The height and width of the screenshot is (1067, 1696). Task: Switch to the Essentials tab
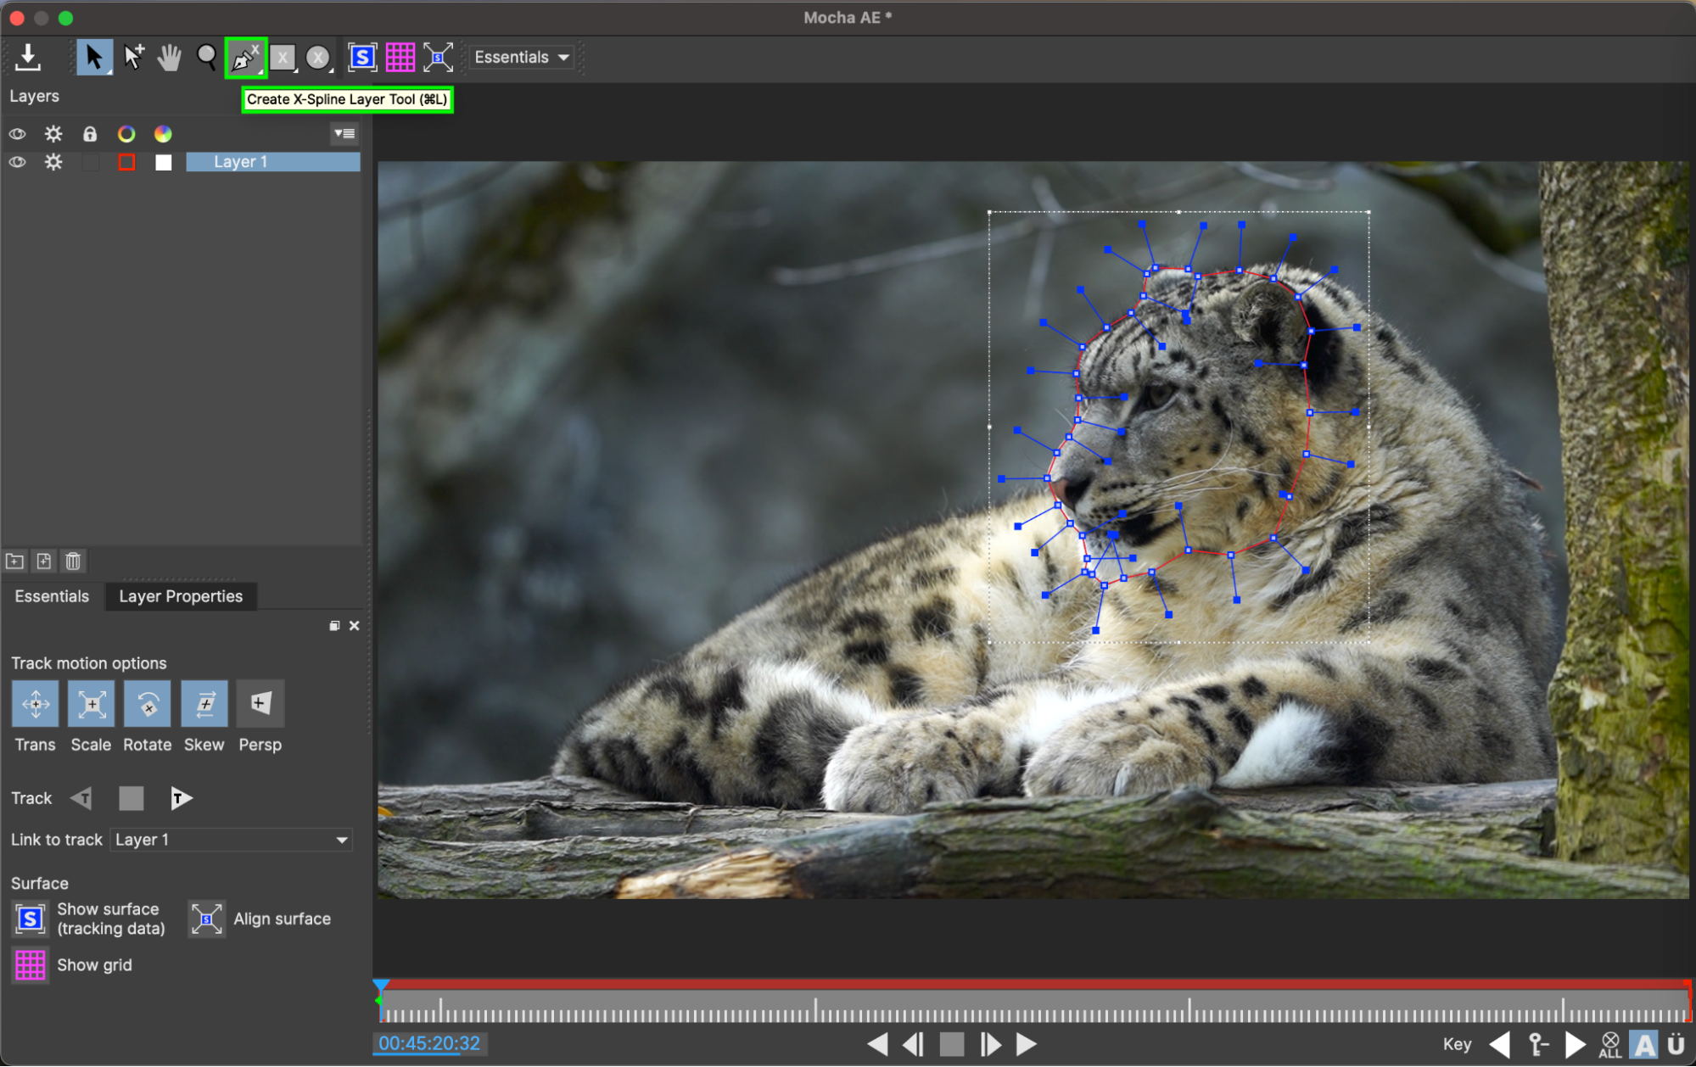[52, 596]
